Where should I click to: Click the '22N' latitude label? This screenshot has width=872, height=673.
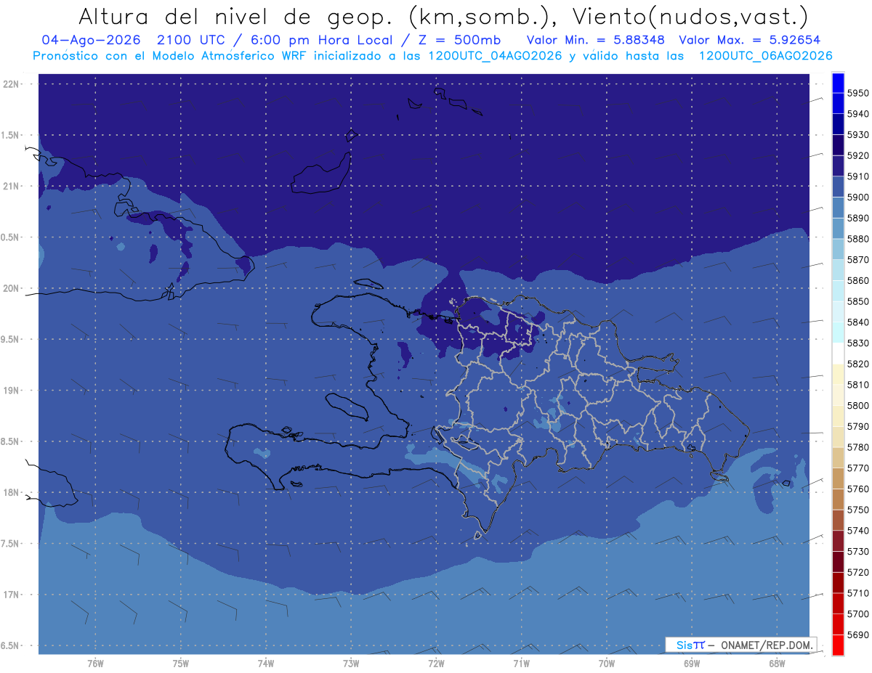[11, 83]
